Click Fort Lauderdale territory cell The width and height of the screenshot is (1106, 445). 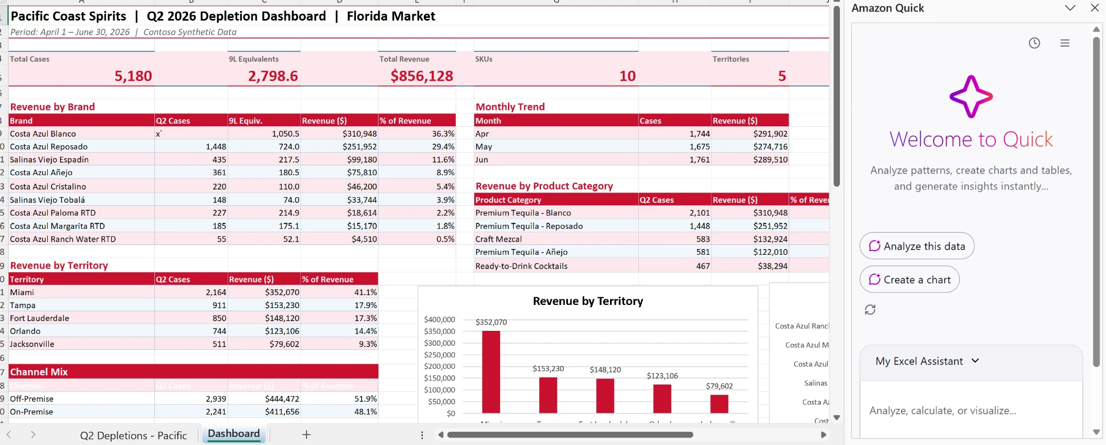point(82,318)
